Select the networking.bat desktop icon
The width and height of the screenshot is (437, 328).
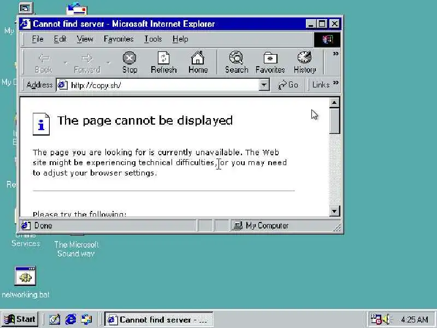(25, 282)
